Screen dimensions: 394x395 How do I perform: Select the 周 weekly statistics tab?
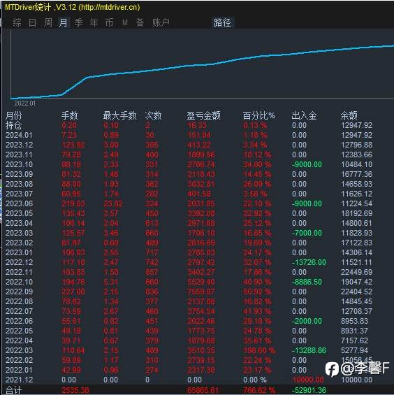tap(48, 22)
